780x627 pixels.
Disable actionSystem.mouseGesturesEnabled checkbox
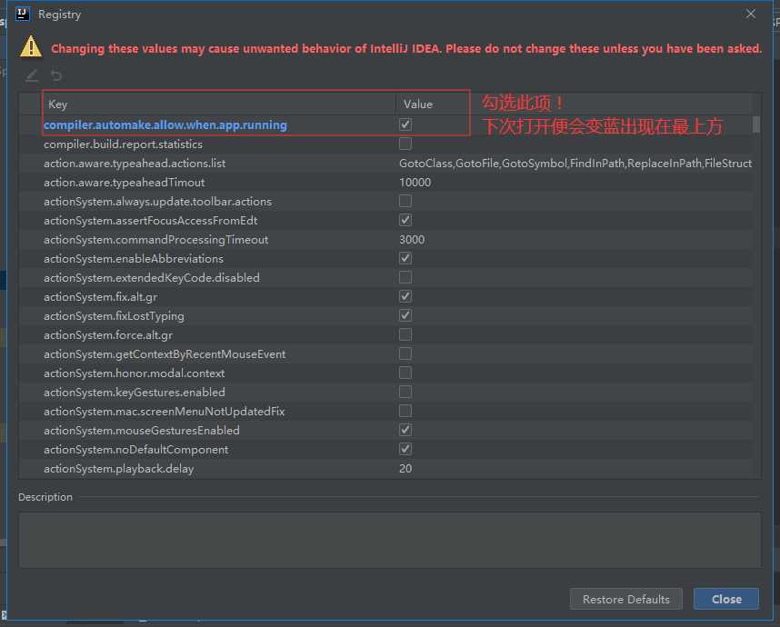405,430
